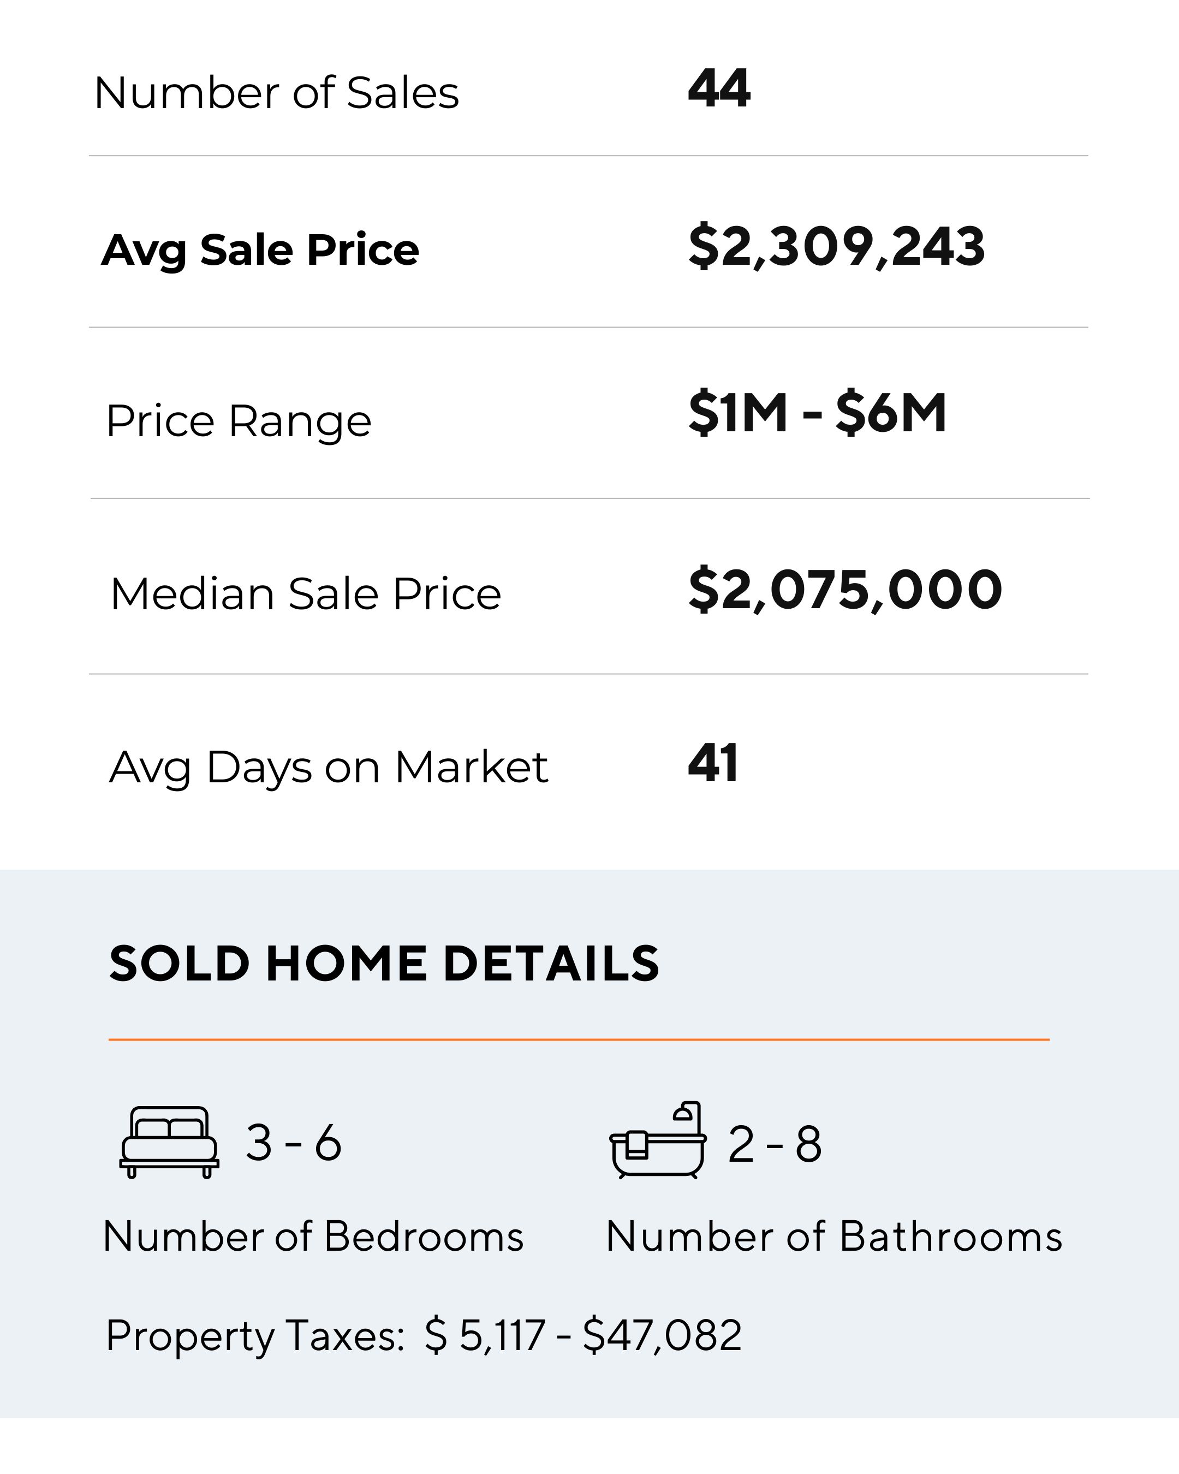
Task: Click the days on market value 41
Action: (713, 763)
